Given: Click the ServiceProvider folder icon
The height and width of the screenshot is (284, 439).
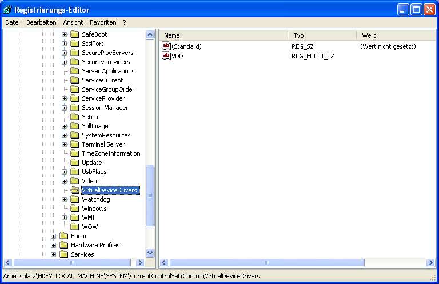Looking at the screenshot, I should [x=74, y=98].
